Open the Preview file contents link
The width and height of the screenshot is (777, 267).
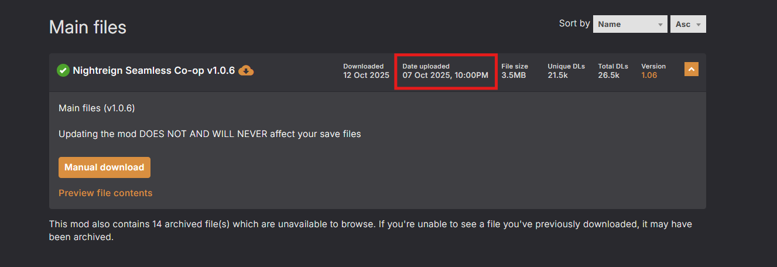pos(105,193)
